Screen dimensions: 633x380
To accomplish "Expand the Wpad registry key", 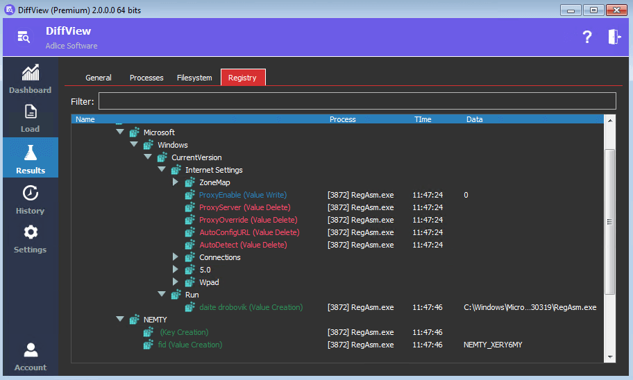I will (176, 282).
